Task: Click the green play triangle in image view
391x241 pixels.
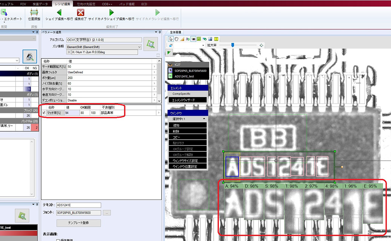Action: [x=169, y=52]
